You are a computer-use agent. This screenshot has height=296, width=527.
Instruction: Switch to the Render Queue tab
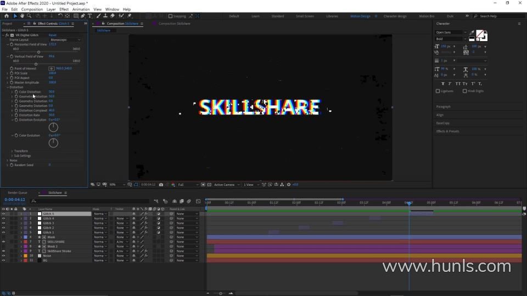click(17, 192)
